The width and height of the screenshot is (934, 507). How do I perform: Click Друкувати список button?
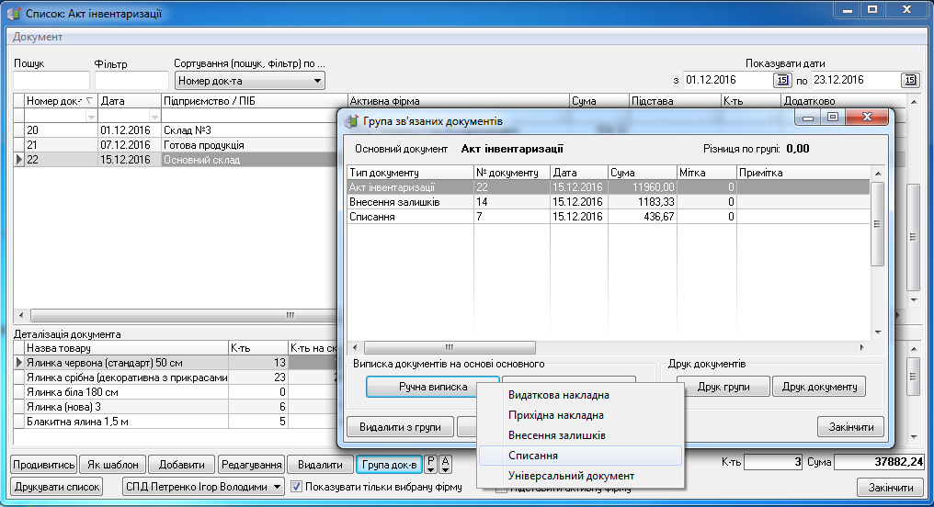[57, 487]
